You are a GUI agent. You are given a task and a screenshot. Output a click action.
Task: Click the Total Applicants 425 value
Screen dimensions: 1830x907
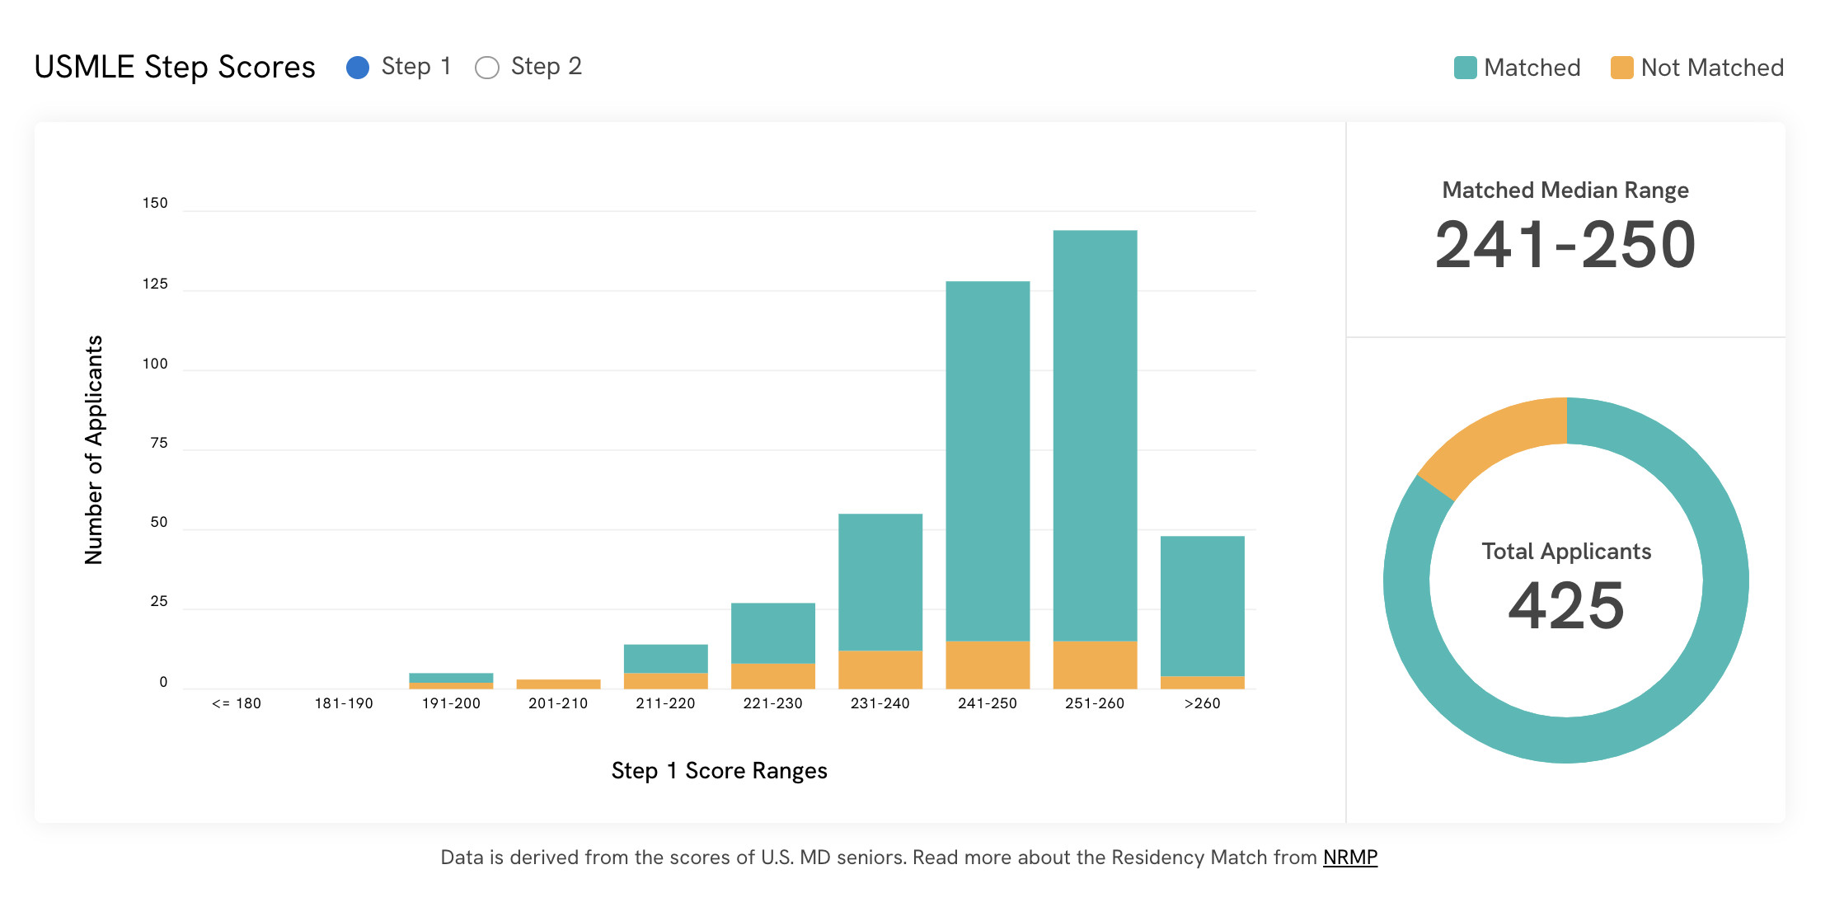(x=1565, y=607)
